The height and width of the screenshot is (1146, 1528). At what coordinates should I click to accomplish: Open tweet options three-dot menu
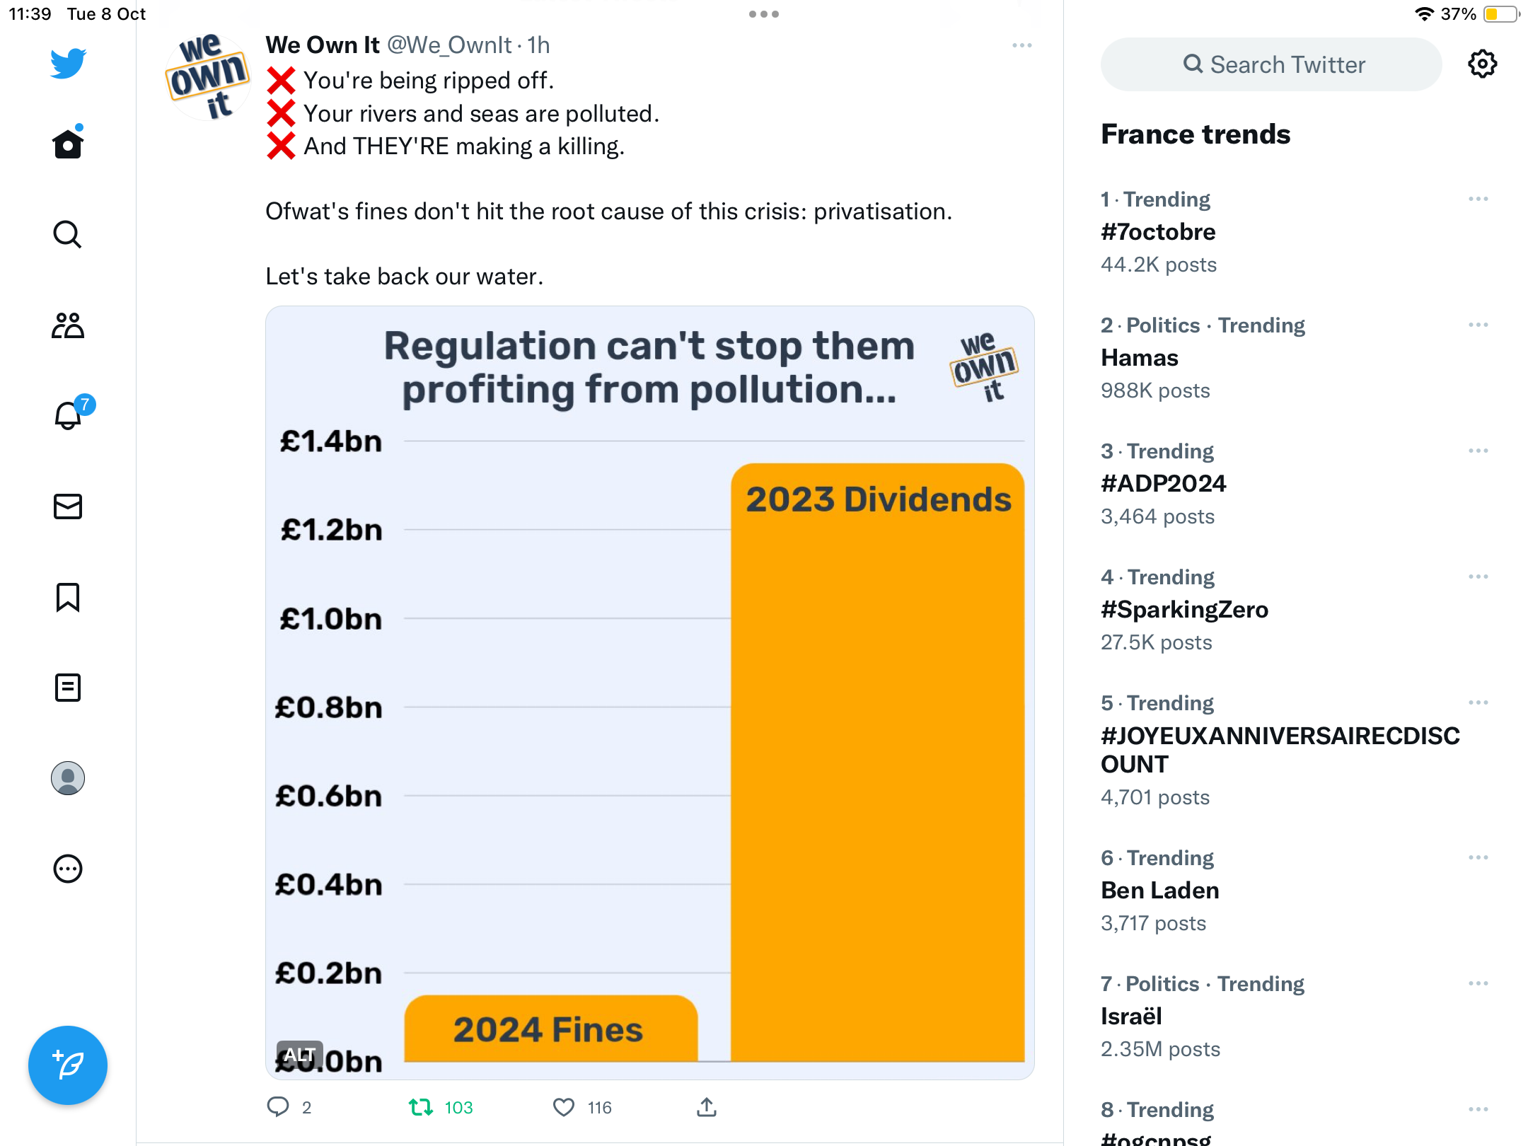pyautogui.click(x=1022, y=45)
